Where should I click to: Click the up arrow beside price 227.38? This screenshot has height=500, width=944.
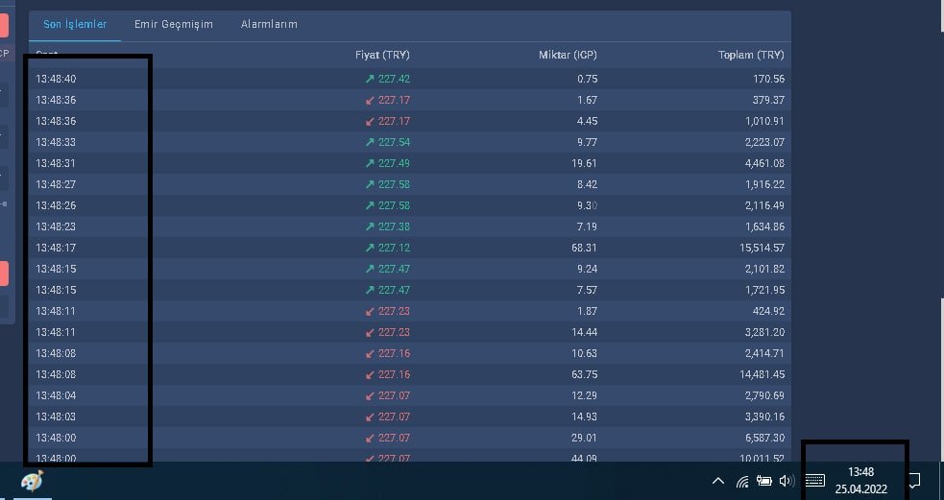coord(370,226)
